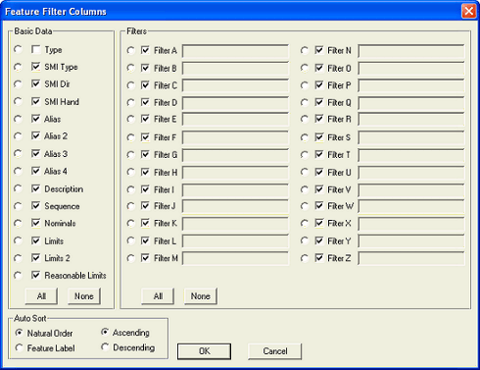
Task: Select the radio button beside Filter T
Action: coord(305,154)
